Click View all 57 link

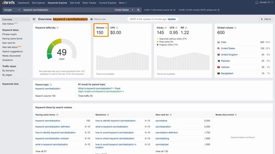(x=41, y=151)
